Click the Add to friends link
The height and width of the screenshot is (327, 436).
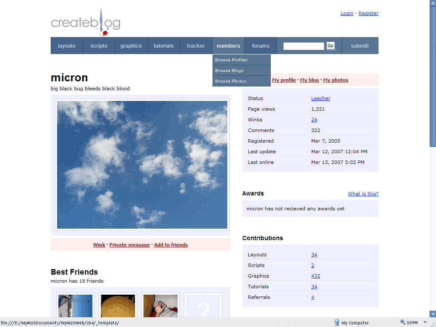pos(171,245)
